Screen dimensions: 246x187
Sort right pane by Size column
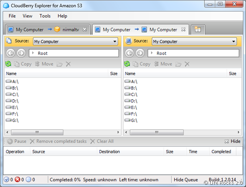coord(234,74)
